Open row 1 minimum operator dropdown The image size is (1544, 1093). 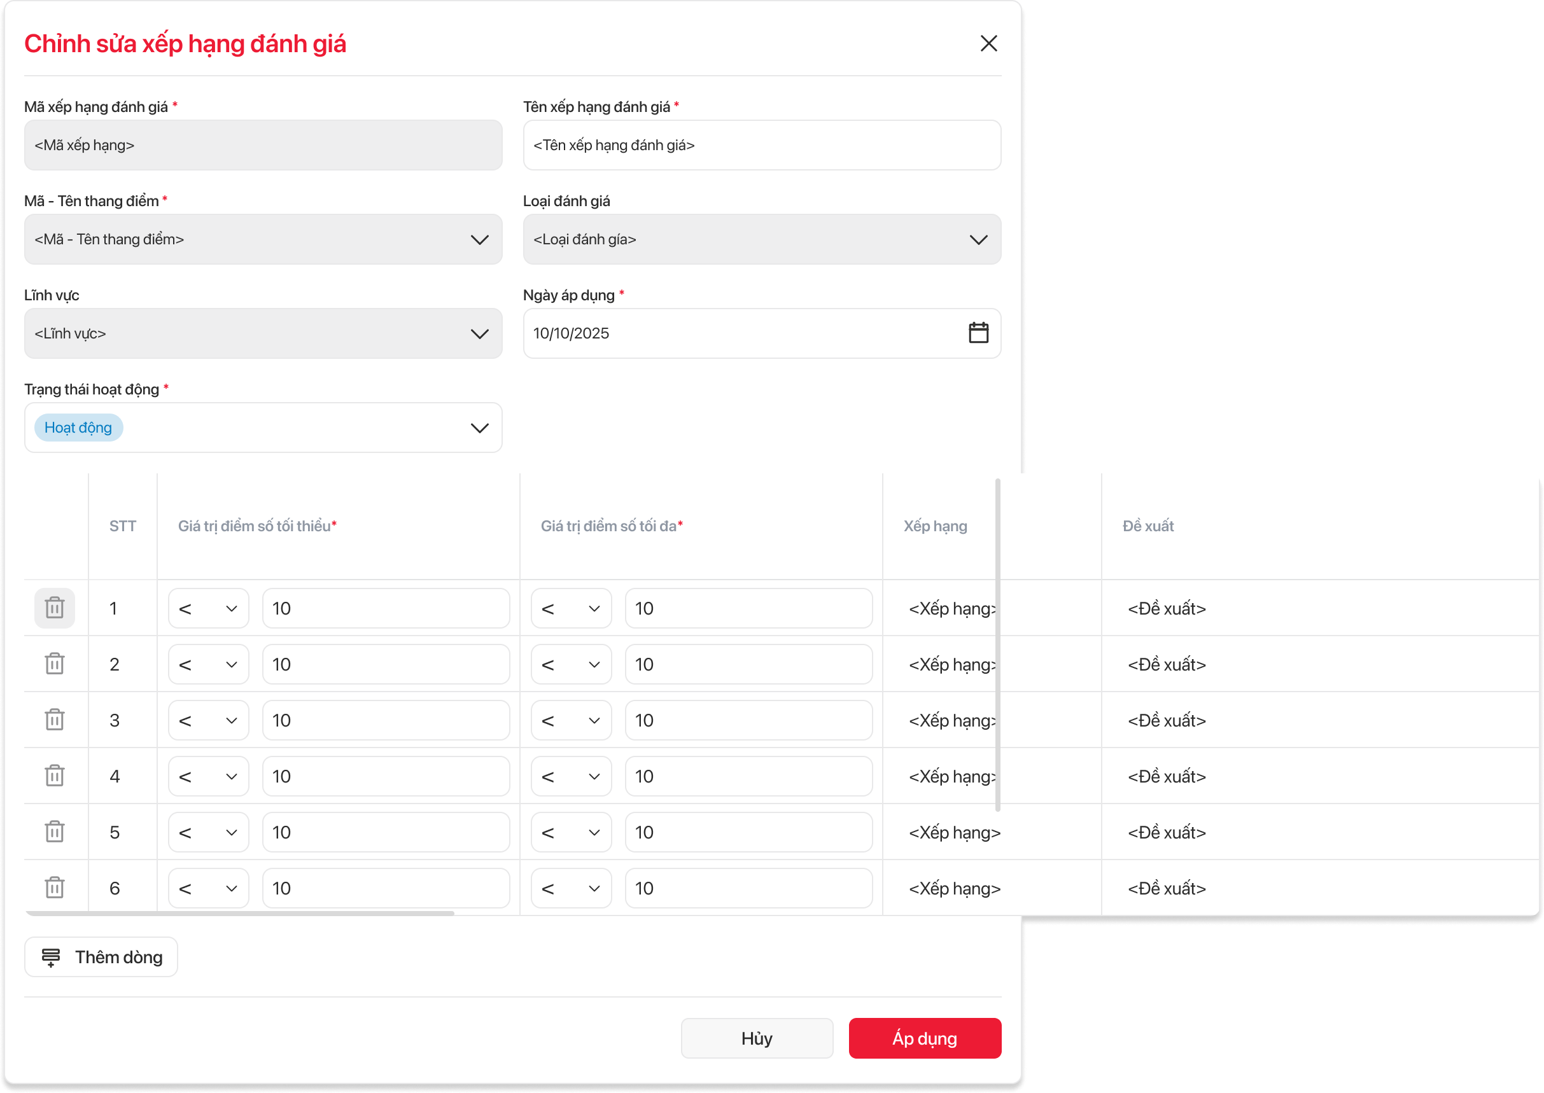208,608
